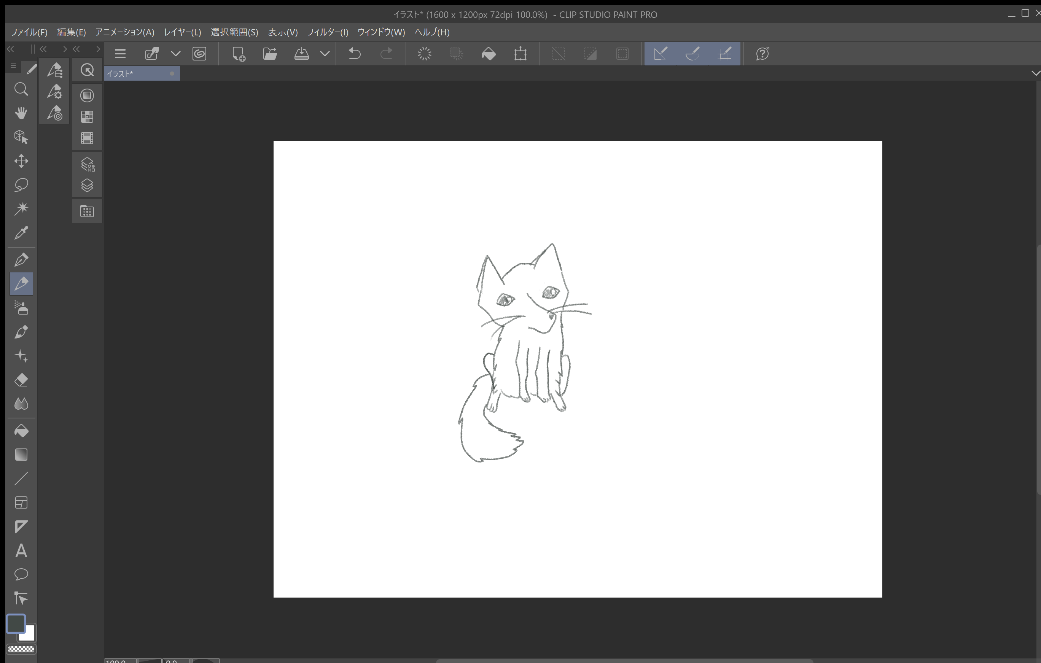Select the Pen tool

21,259
